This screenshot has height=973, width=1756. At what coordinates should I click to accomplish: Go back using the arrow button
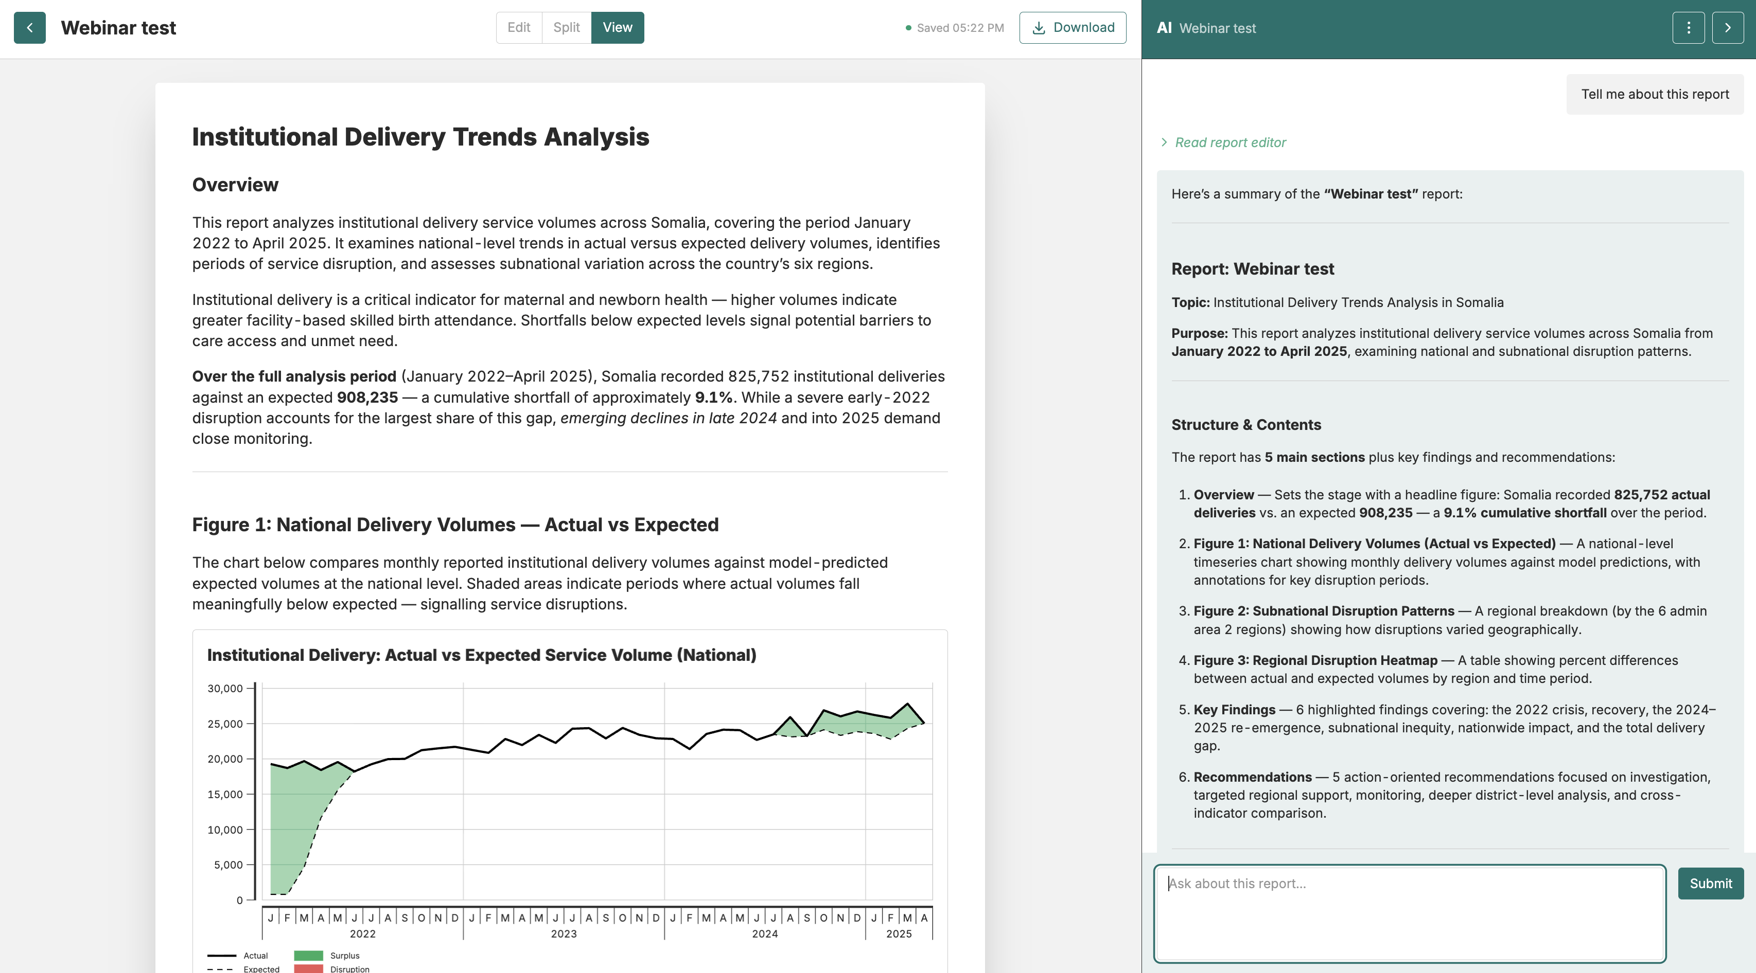point(29,28)
